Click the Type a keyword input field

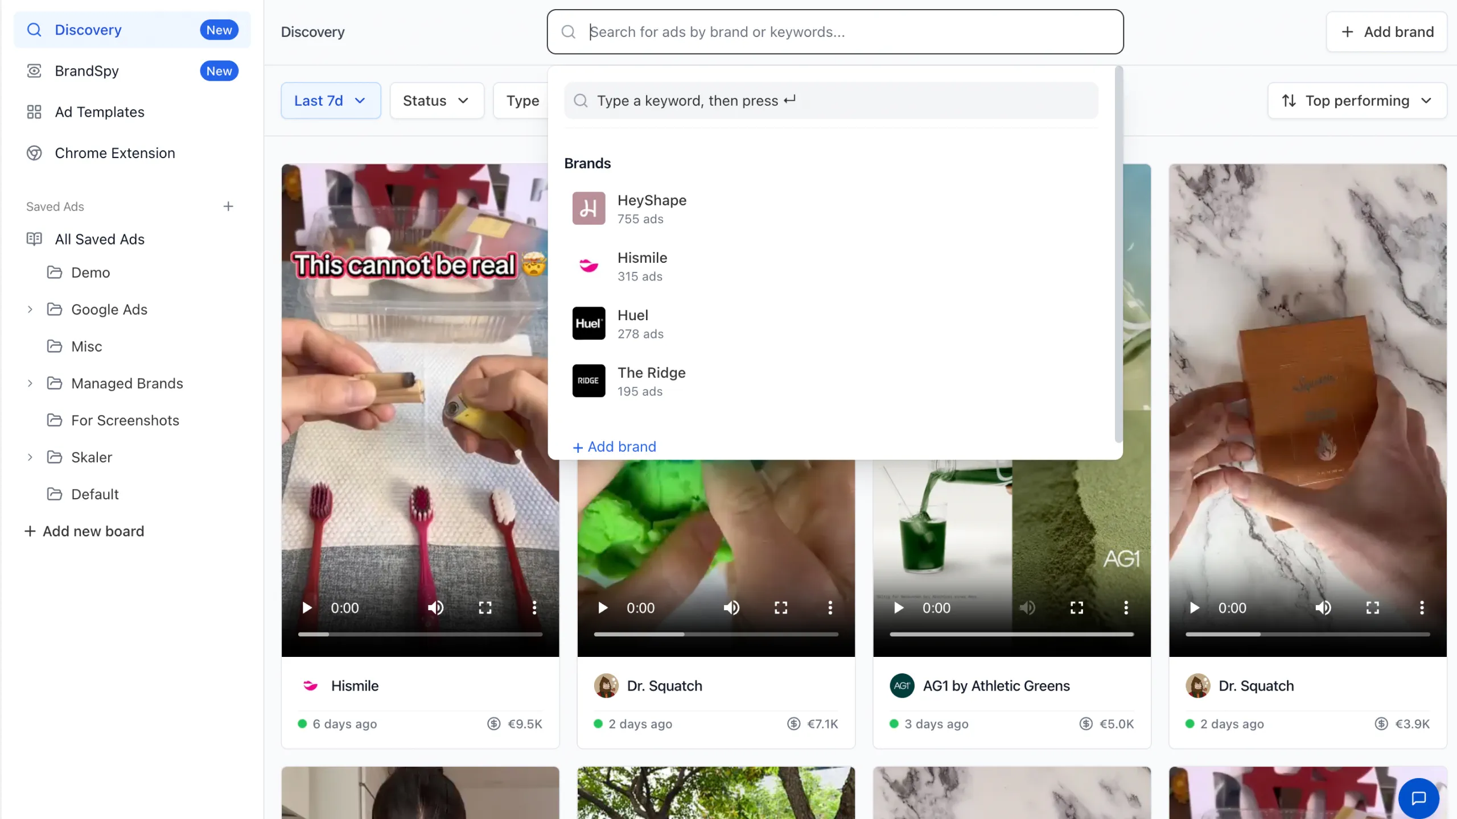(831, 101)
